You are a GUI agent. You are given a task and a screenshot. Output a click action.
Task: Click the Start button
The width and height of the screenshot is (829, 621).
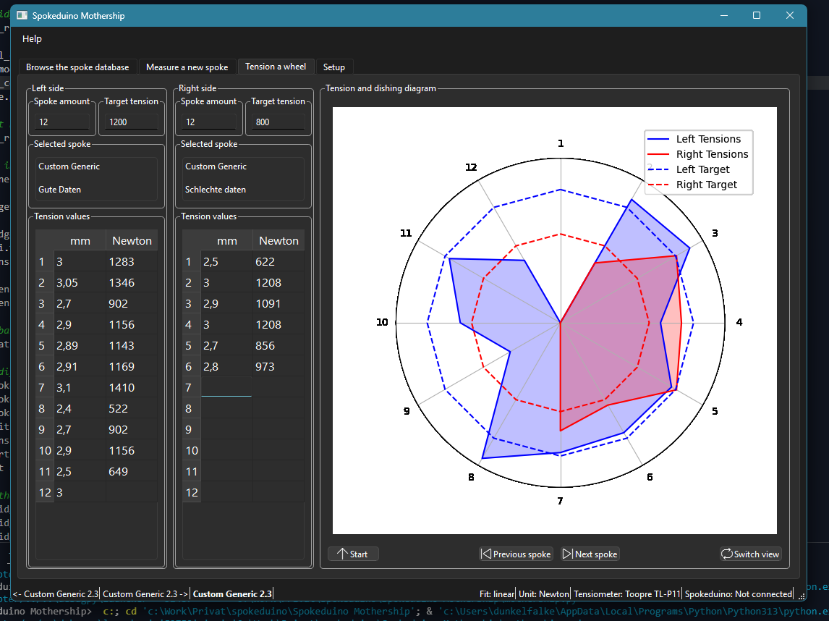[x=352, y=554]
